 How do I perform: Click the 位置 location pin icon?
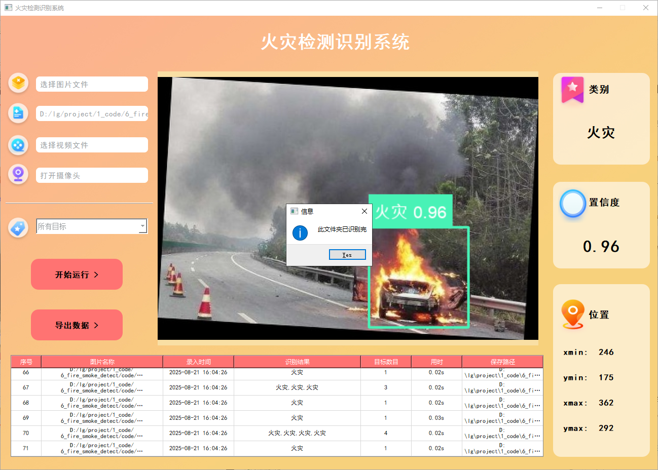573,314
